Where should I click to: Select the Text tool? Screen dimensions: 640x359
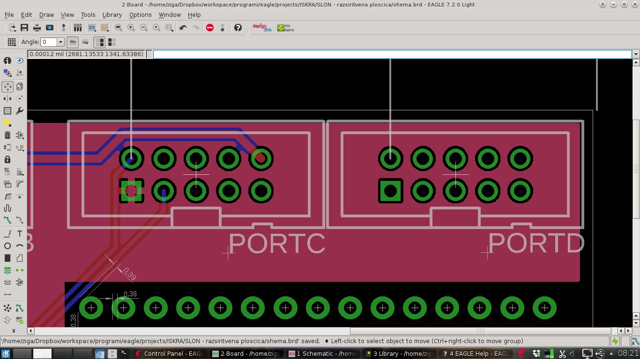pos(20,234)
